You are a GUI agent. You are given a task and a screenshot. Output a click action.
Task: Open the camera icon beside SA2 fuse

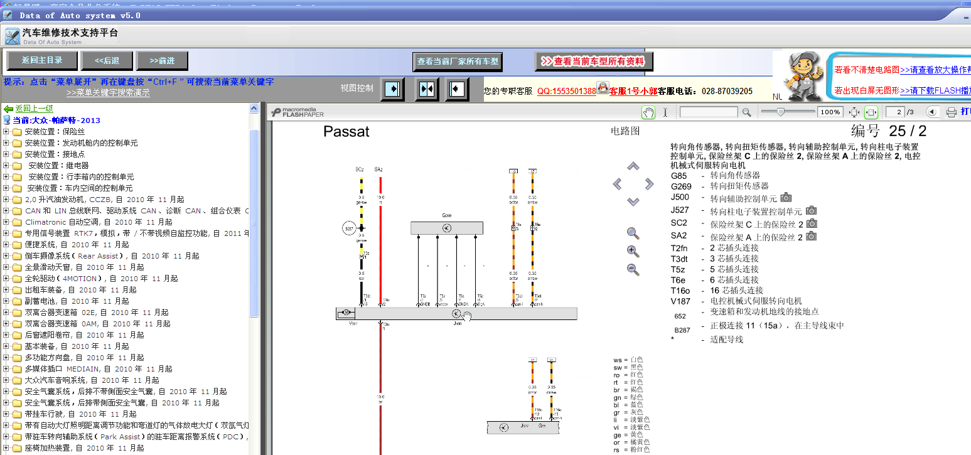point(811,237)
